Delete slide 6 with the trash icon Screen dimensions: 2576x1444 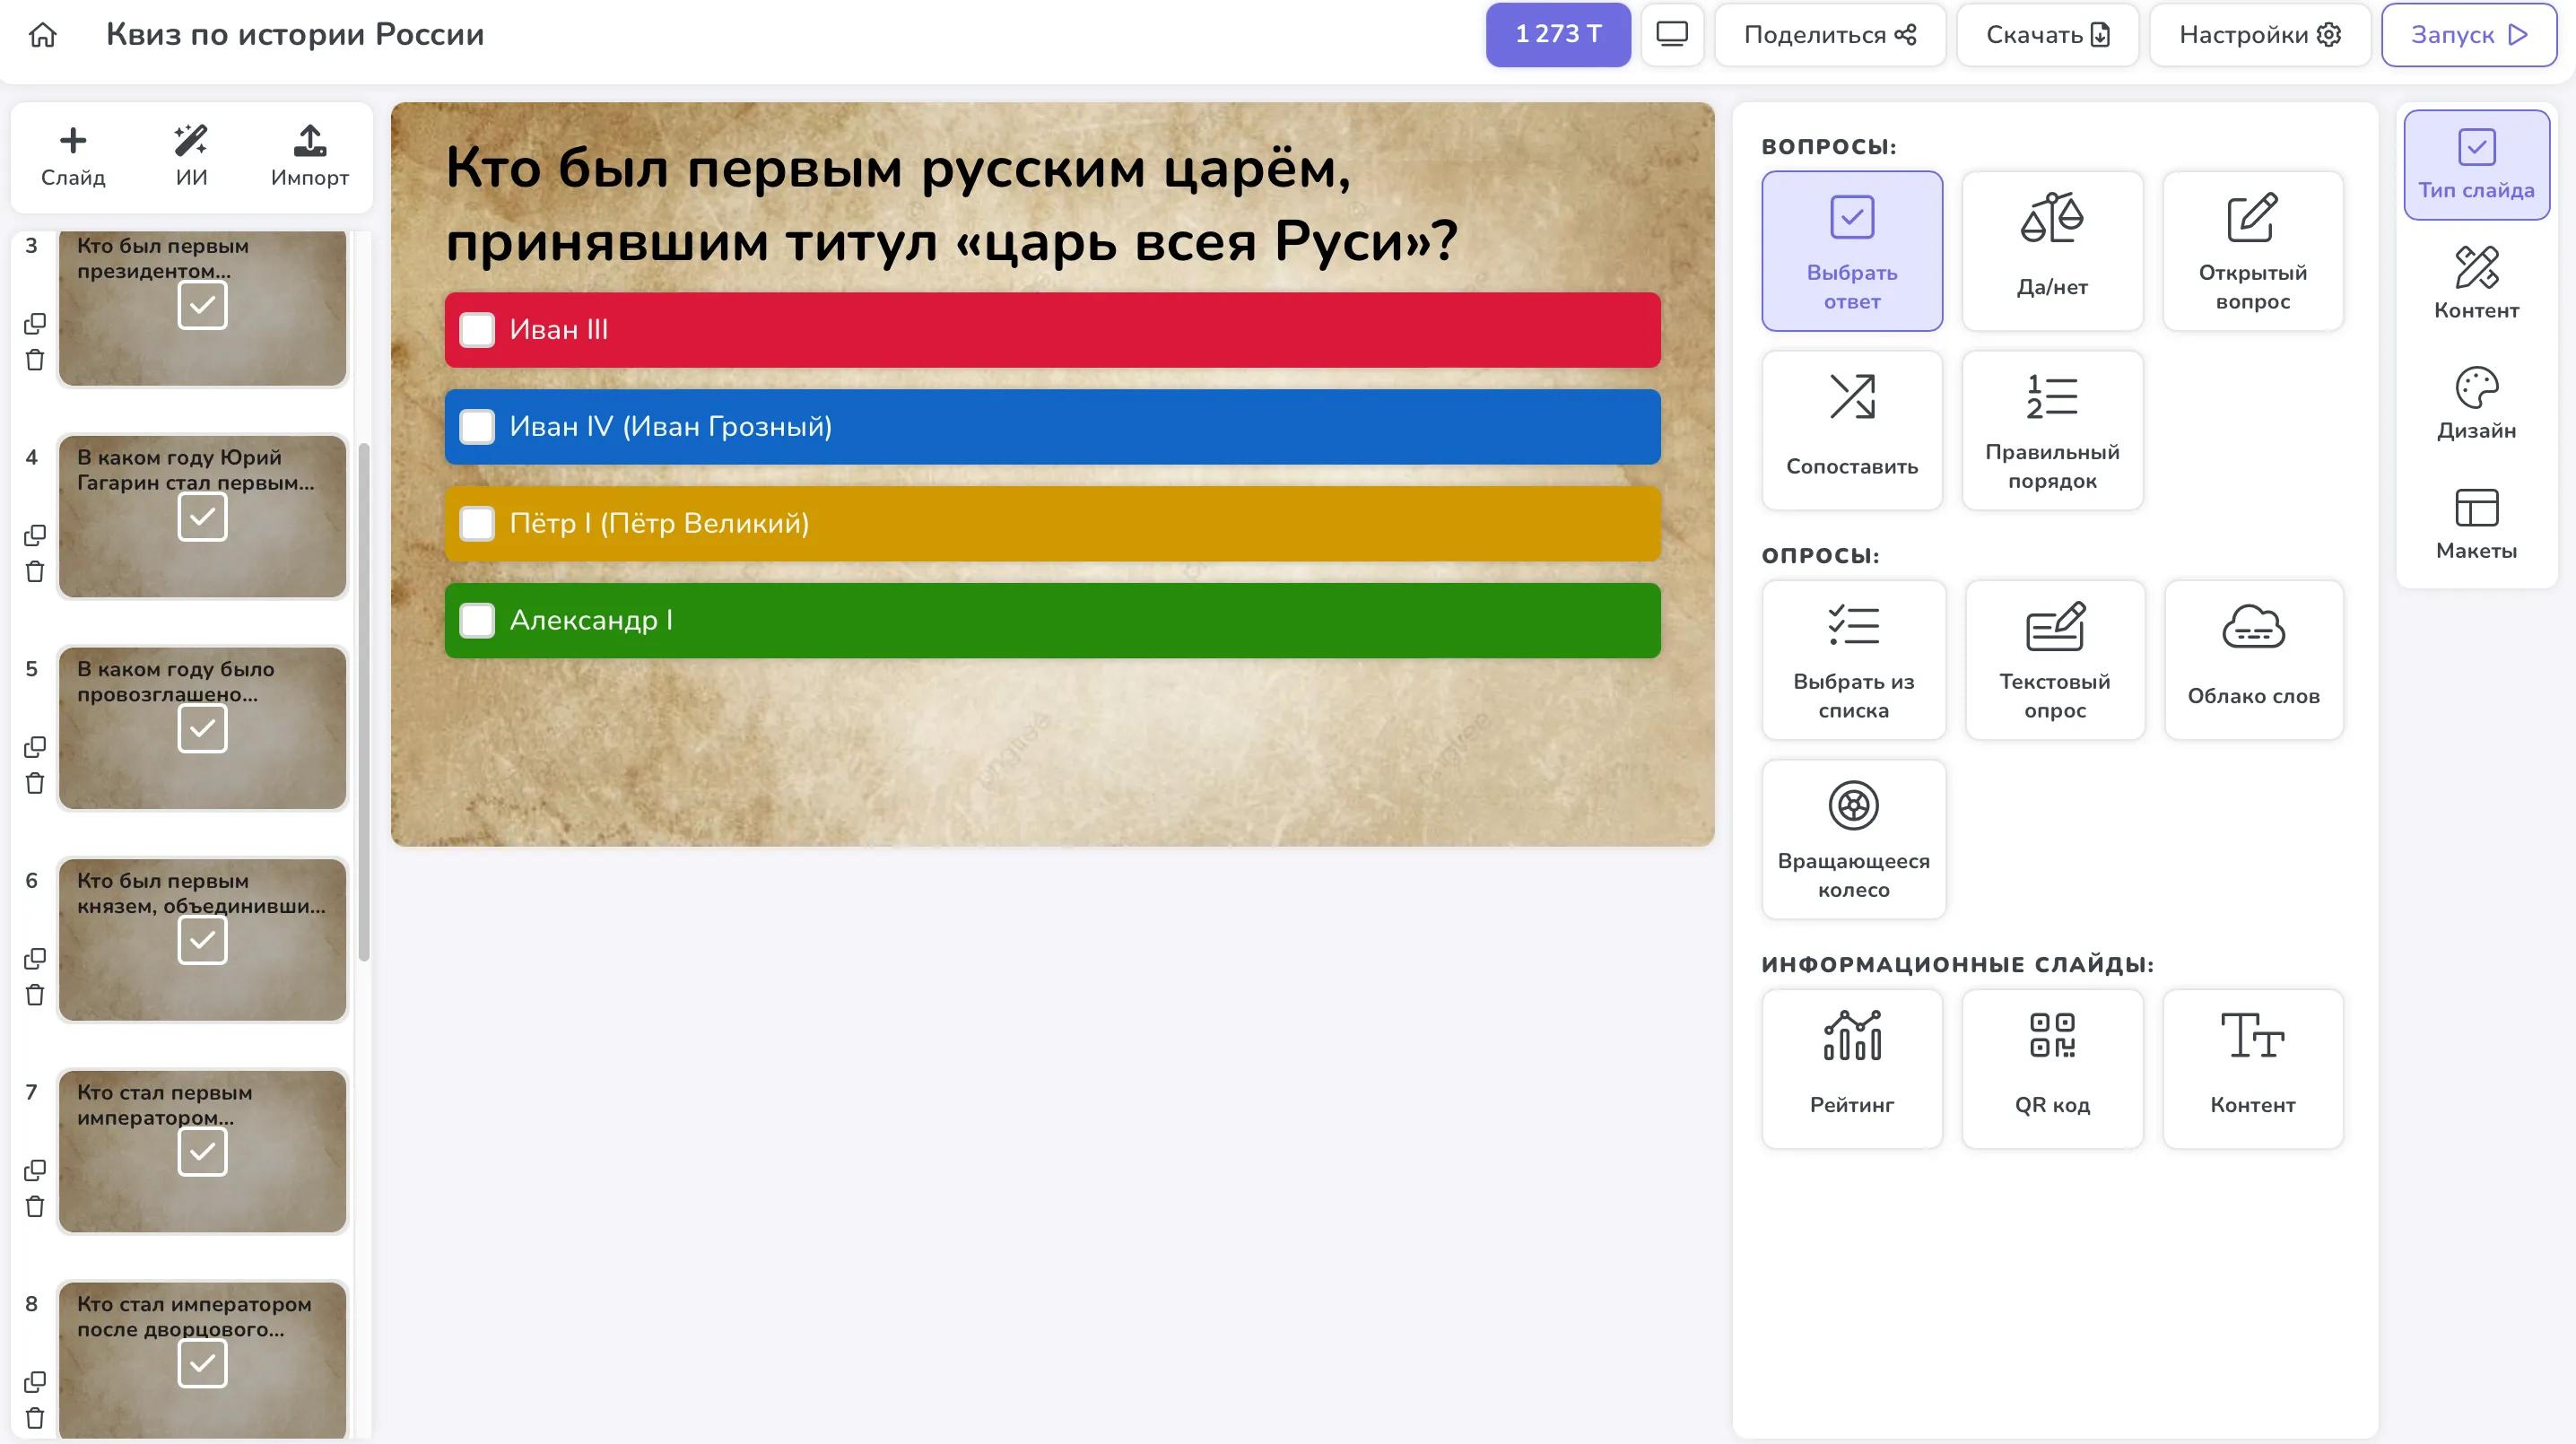pos(35,995)
